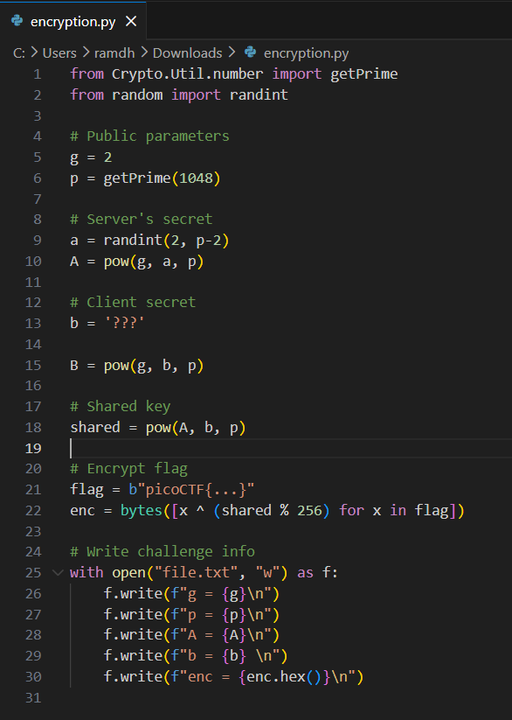Open the Downloads breadcrumb segment

coord(187,53)
